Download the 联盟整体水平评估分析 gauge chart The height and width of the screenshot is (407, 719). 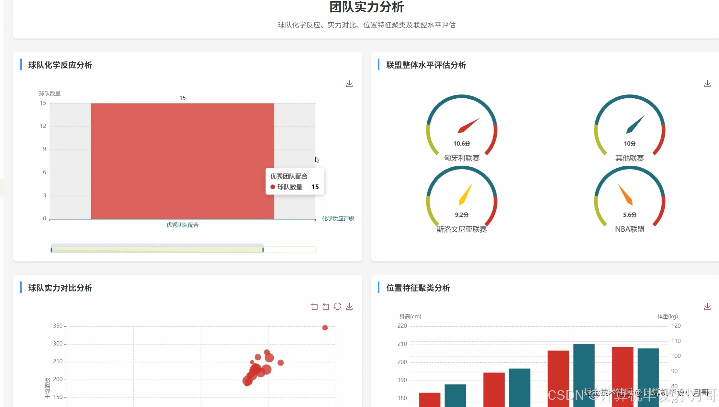[707, 84]
